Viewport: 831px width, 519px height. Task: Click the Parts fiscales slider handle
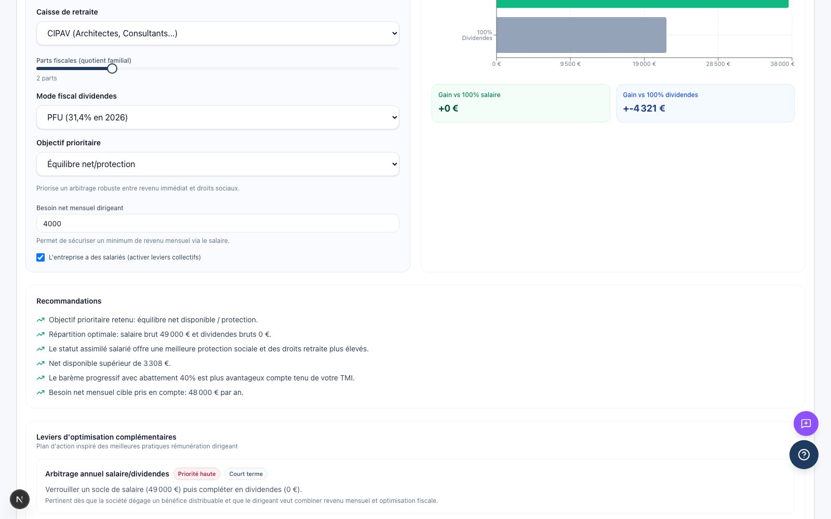pos(112,69)
